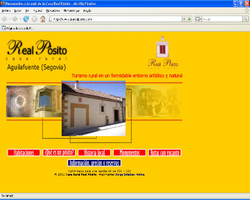Open the Back button history dropdown arrow

click(x=9, y=19)
